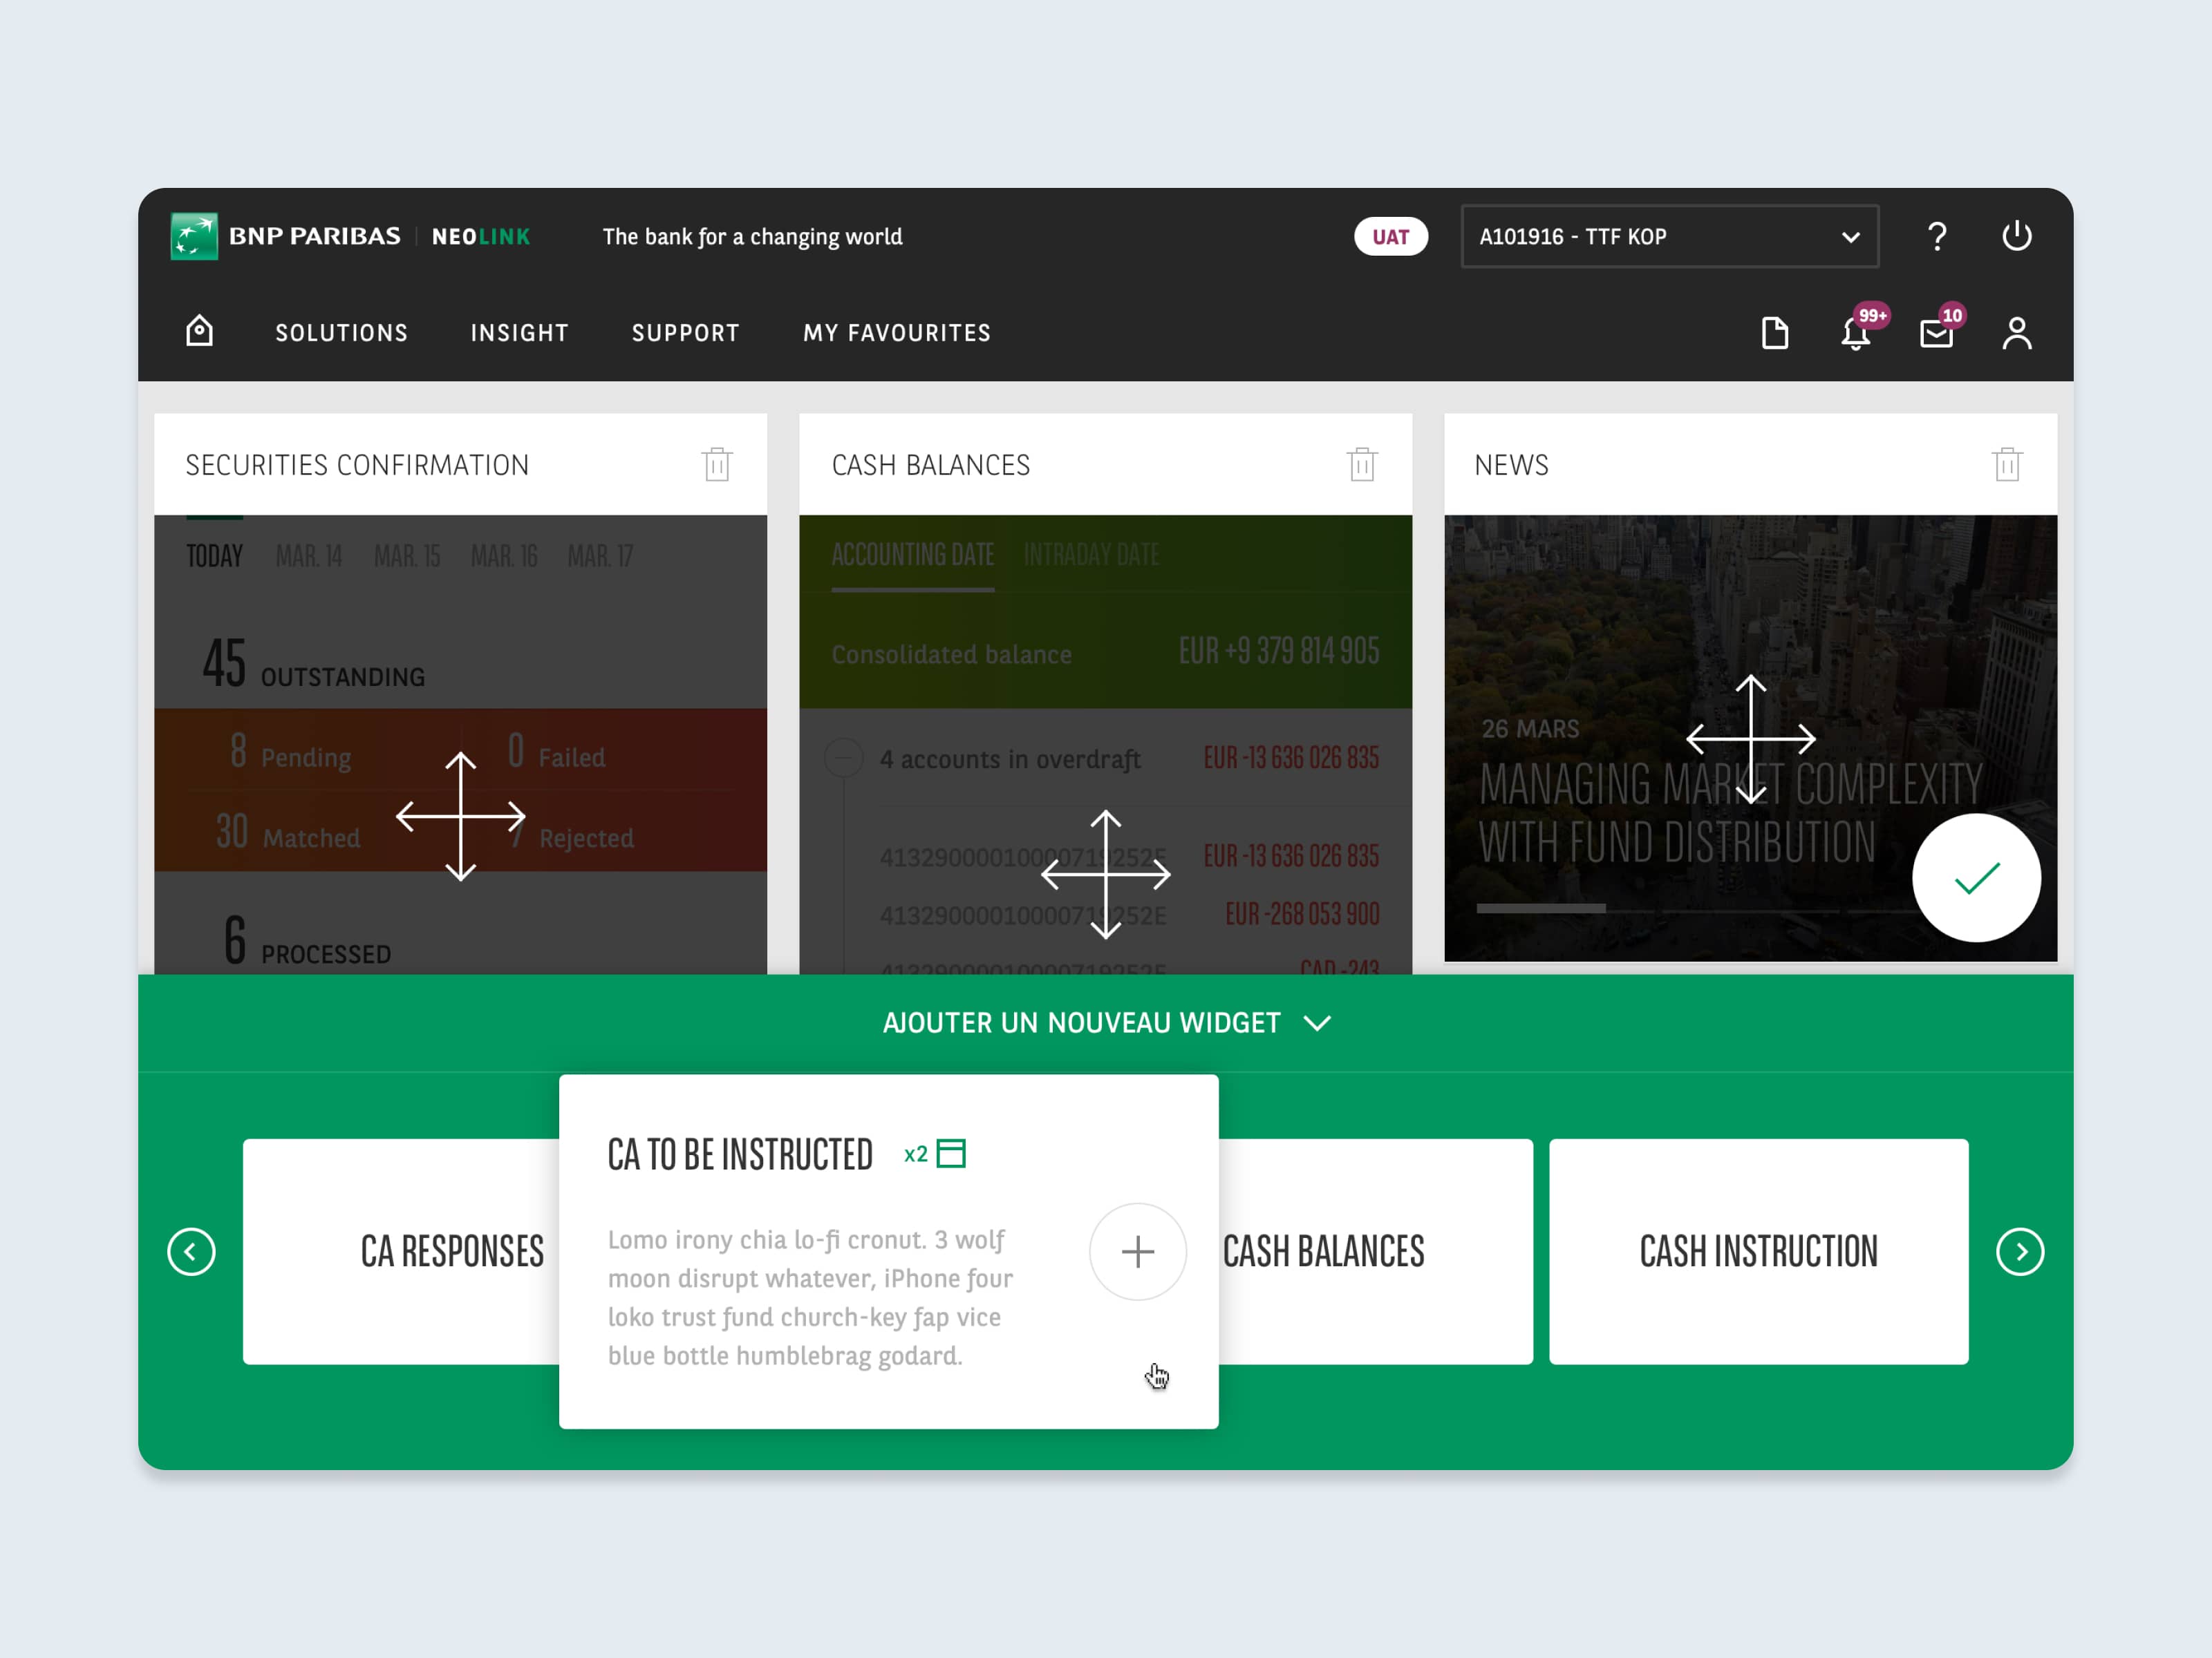Screen dimensions: 2212x1658
Task: Go to the home icon
Action: click(200, 331)
